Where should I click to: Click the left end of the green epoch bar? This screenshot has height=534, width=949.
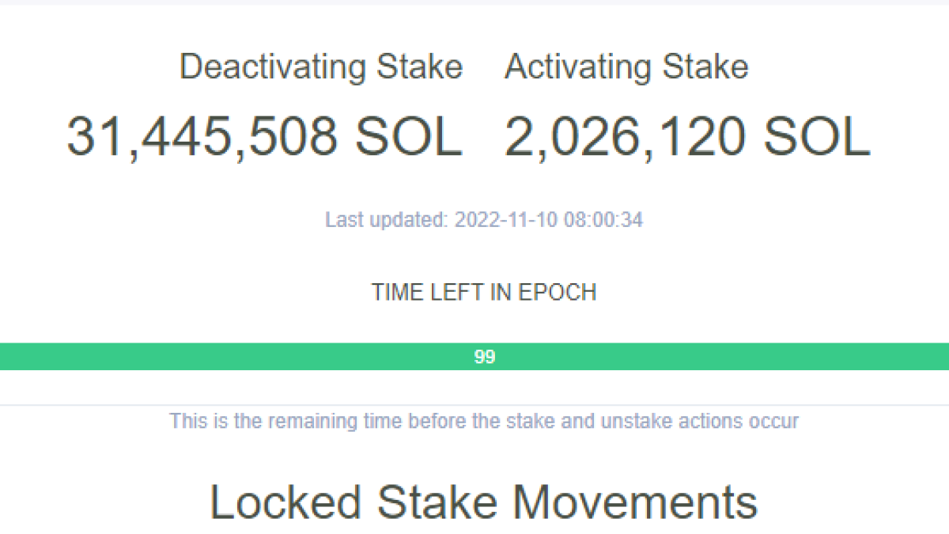click(9, 357)
